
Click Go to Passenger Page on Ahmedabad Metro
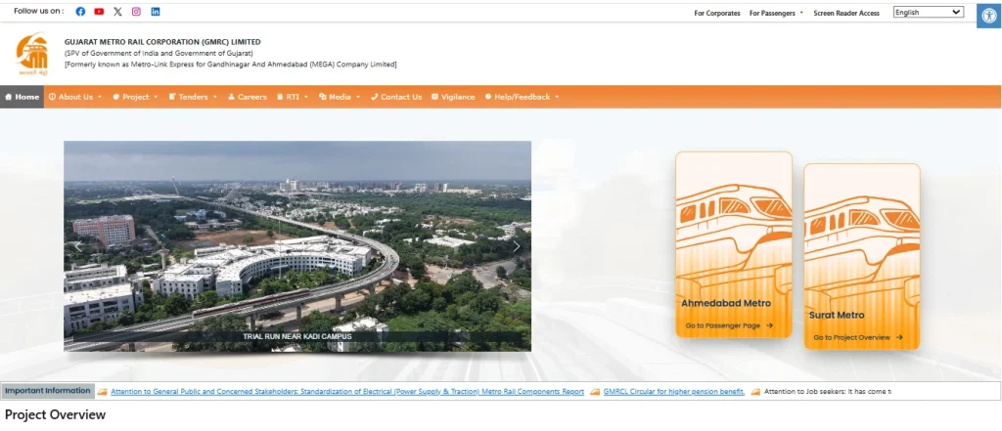(729, 325)
